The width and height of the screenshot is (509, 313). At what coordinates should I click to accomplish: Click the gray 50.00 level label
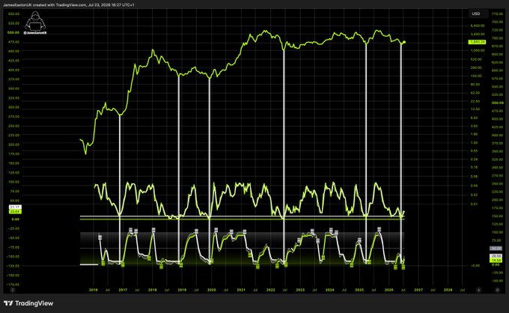click(x=496, y=249)
